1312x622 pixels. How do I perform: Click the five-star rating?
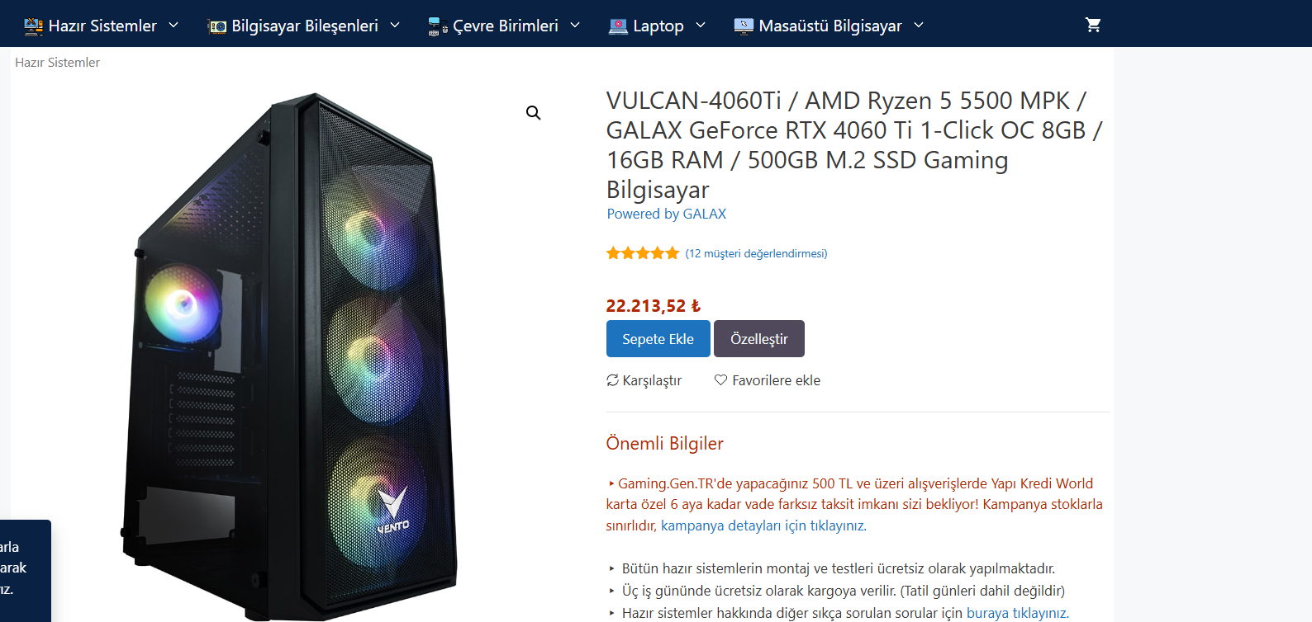642,253
